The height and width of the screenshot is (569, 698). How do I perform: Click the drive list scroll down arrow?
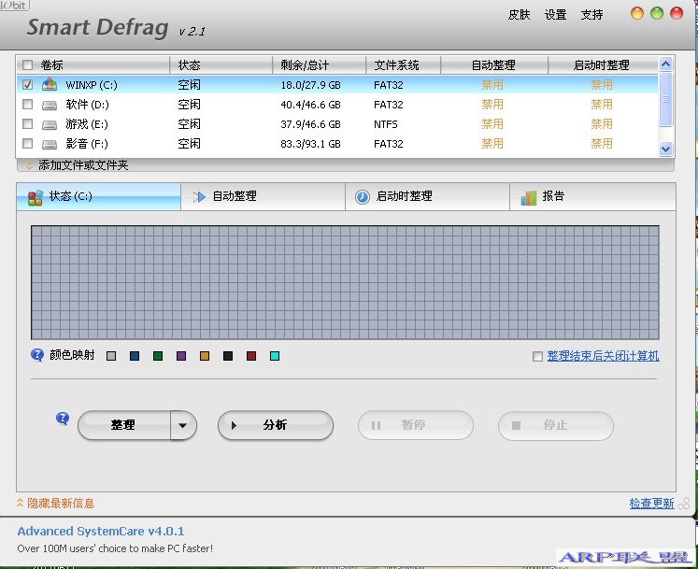coord(665,149)
